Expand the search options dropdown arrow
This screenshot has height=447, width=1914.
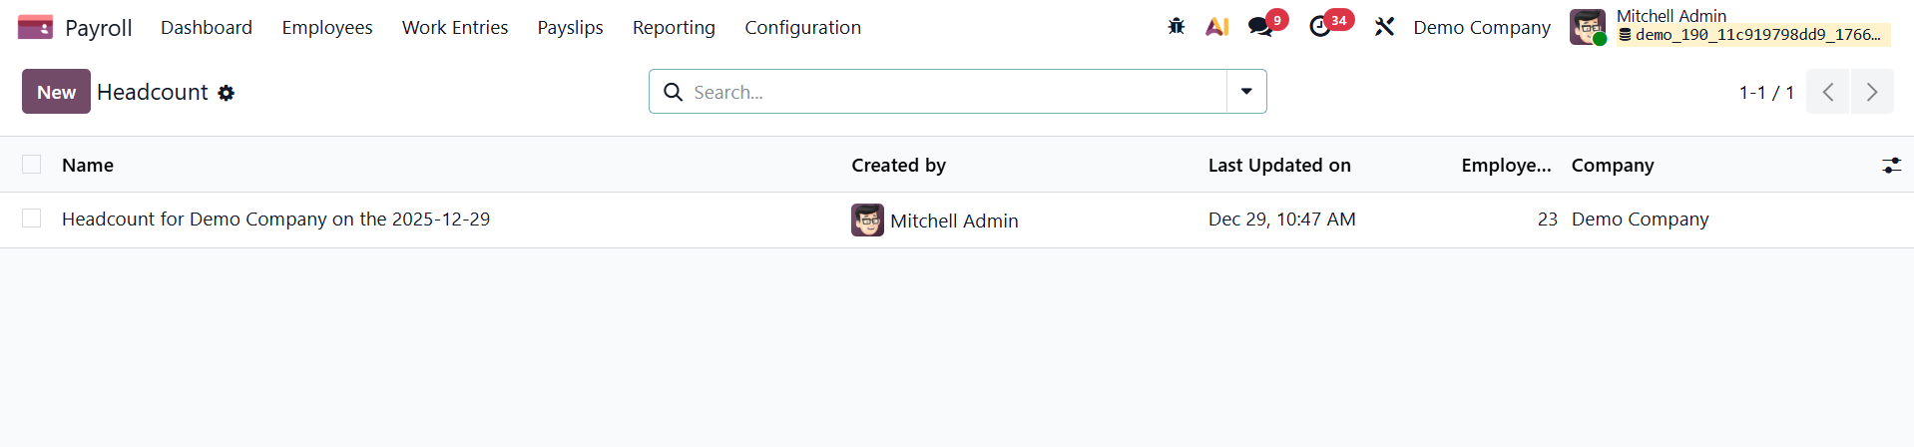[x=1246, y=92]
